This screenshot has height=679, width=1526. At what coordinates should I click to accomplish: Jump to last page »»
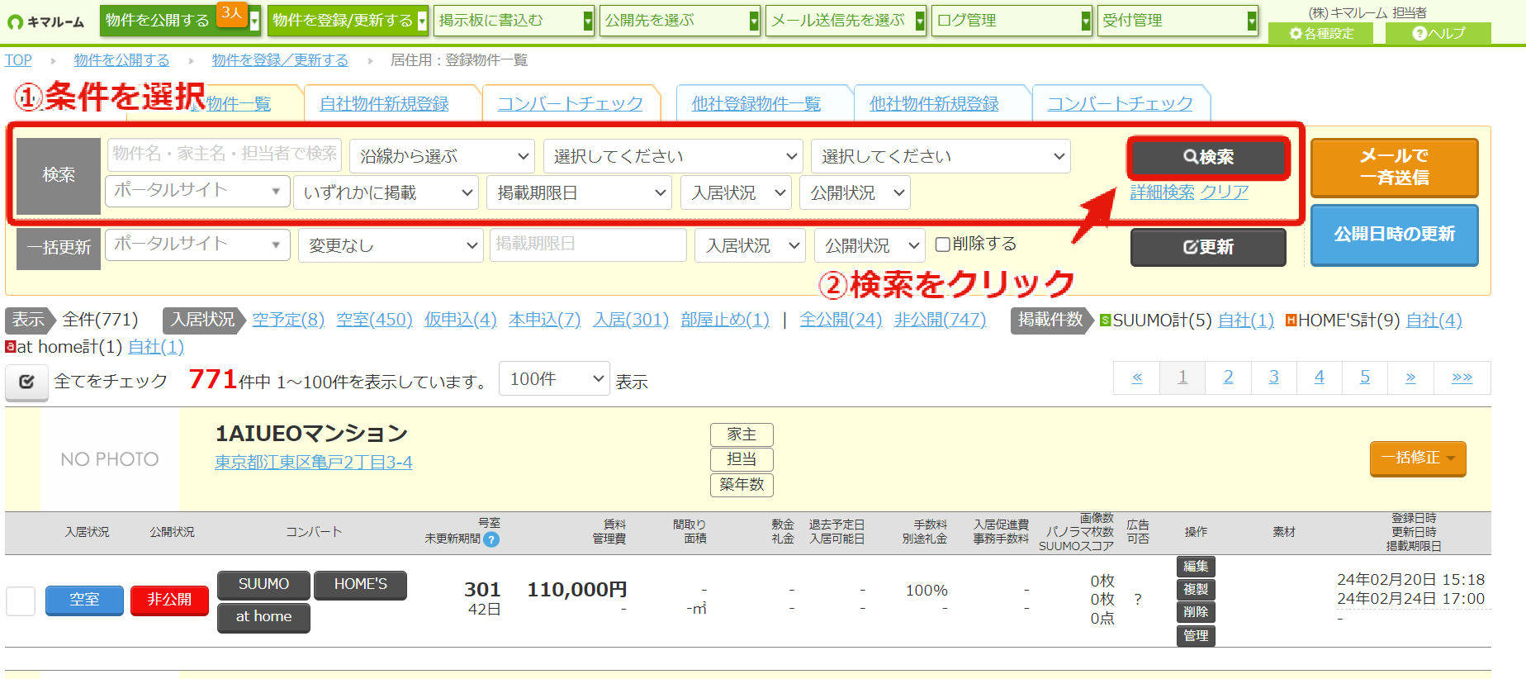(x=1462, y=377)
